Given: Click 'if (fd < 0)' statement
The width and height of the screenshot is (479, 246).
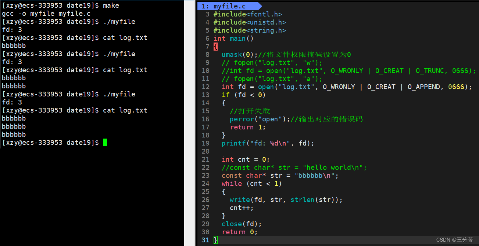Looking at the screenshot, I should tap(244, 95).
